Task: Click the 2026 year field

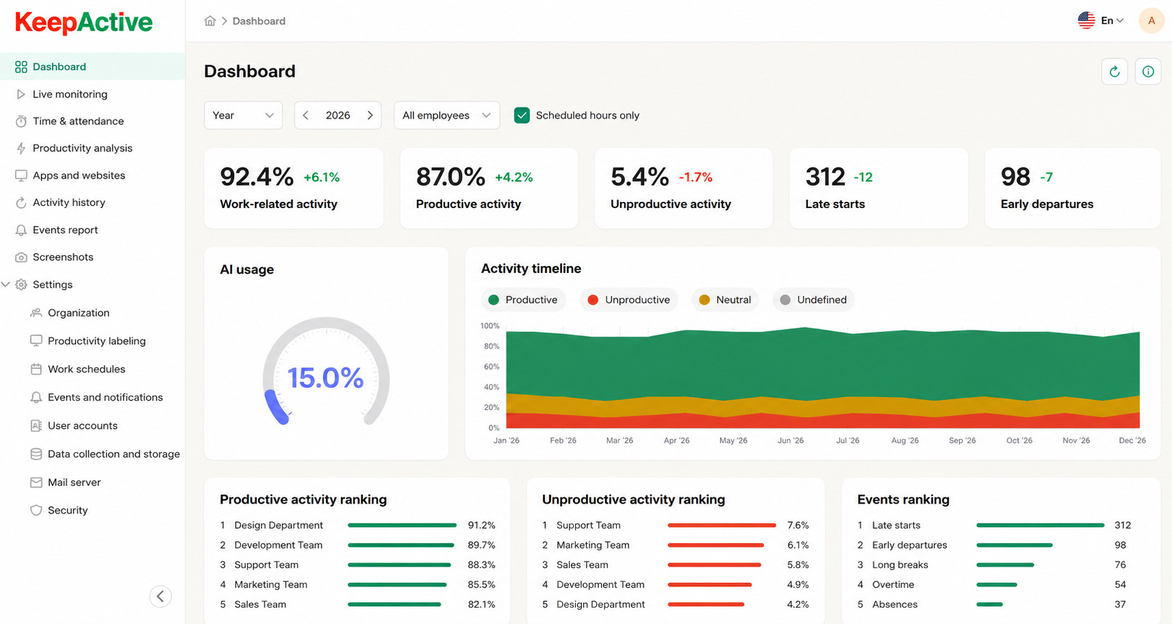Action: pos(338,115)
